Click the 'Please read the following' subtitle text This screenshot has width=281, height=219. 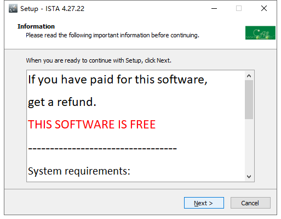click(x=112, y=35)
